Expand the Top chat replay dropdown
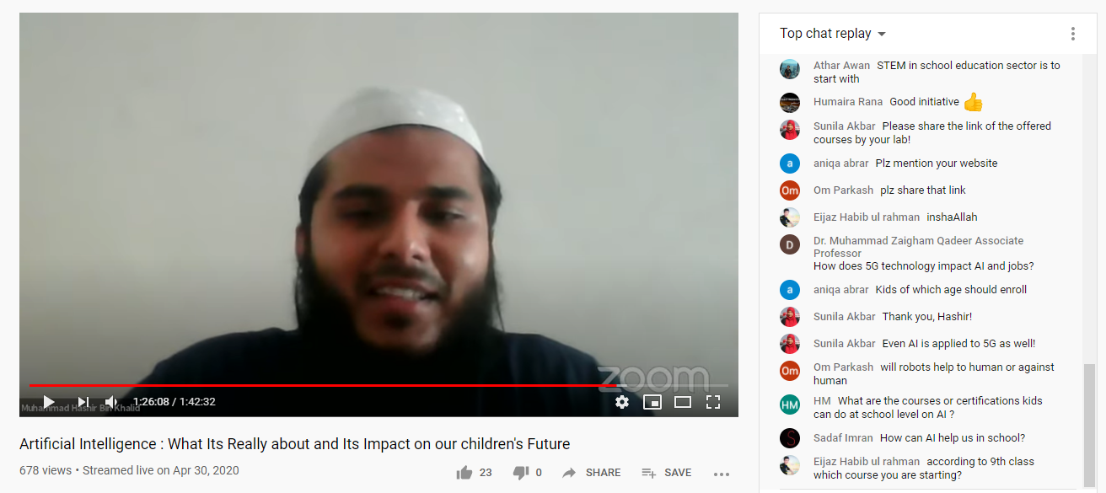The image size is (1106, 493). [x=833, y=34]
